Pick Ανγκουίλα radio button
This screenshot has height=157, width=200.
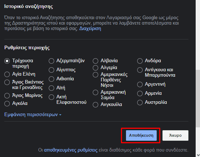[96, 105]
